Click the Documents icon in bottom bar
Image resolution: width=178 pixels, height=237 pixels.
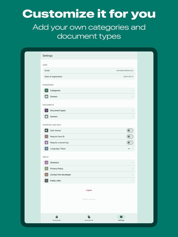(x=89, y=217)
